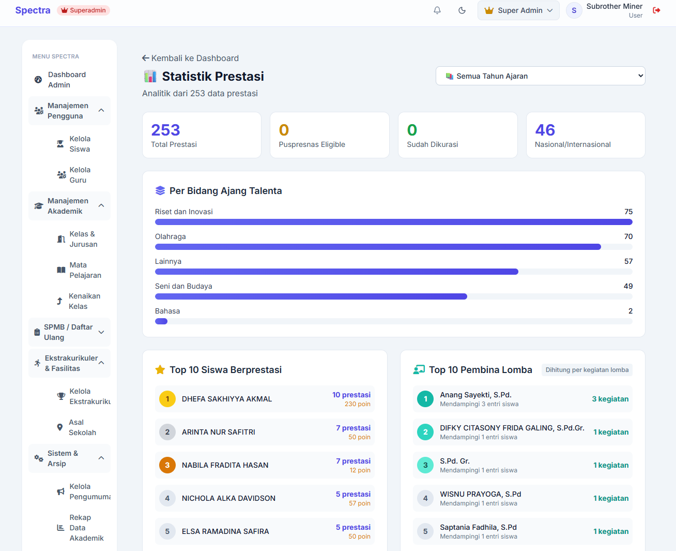The width and height of the screenshot is (676, 551).
Task: Click the Kelas & Jurusan door icon
Action: (61, 239)
